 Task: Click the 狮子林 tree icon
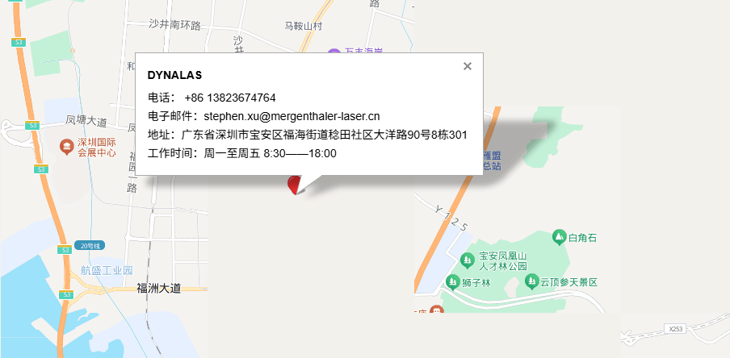pos(452,281)
